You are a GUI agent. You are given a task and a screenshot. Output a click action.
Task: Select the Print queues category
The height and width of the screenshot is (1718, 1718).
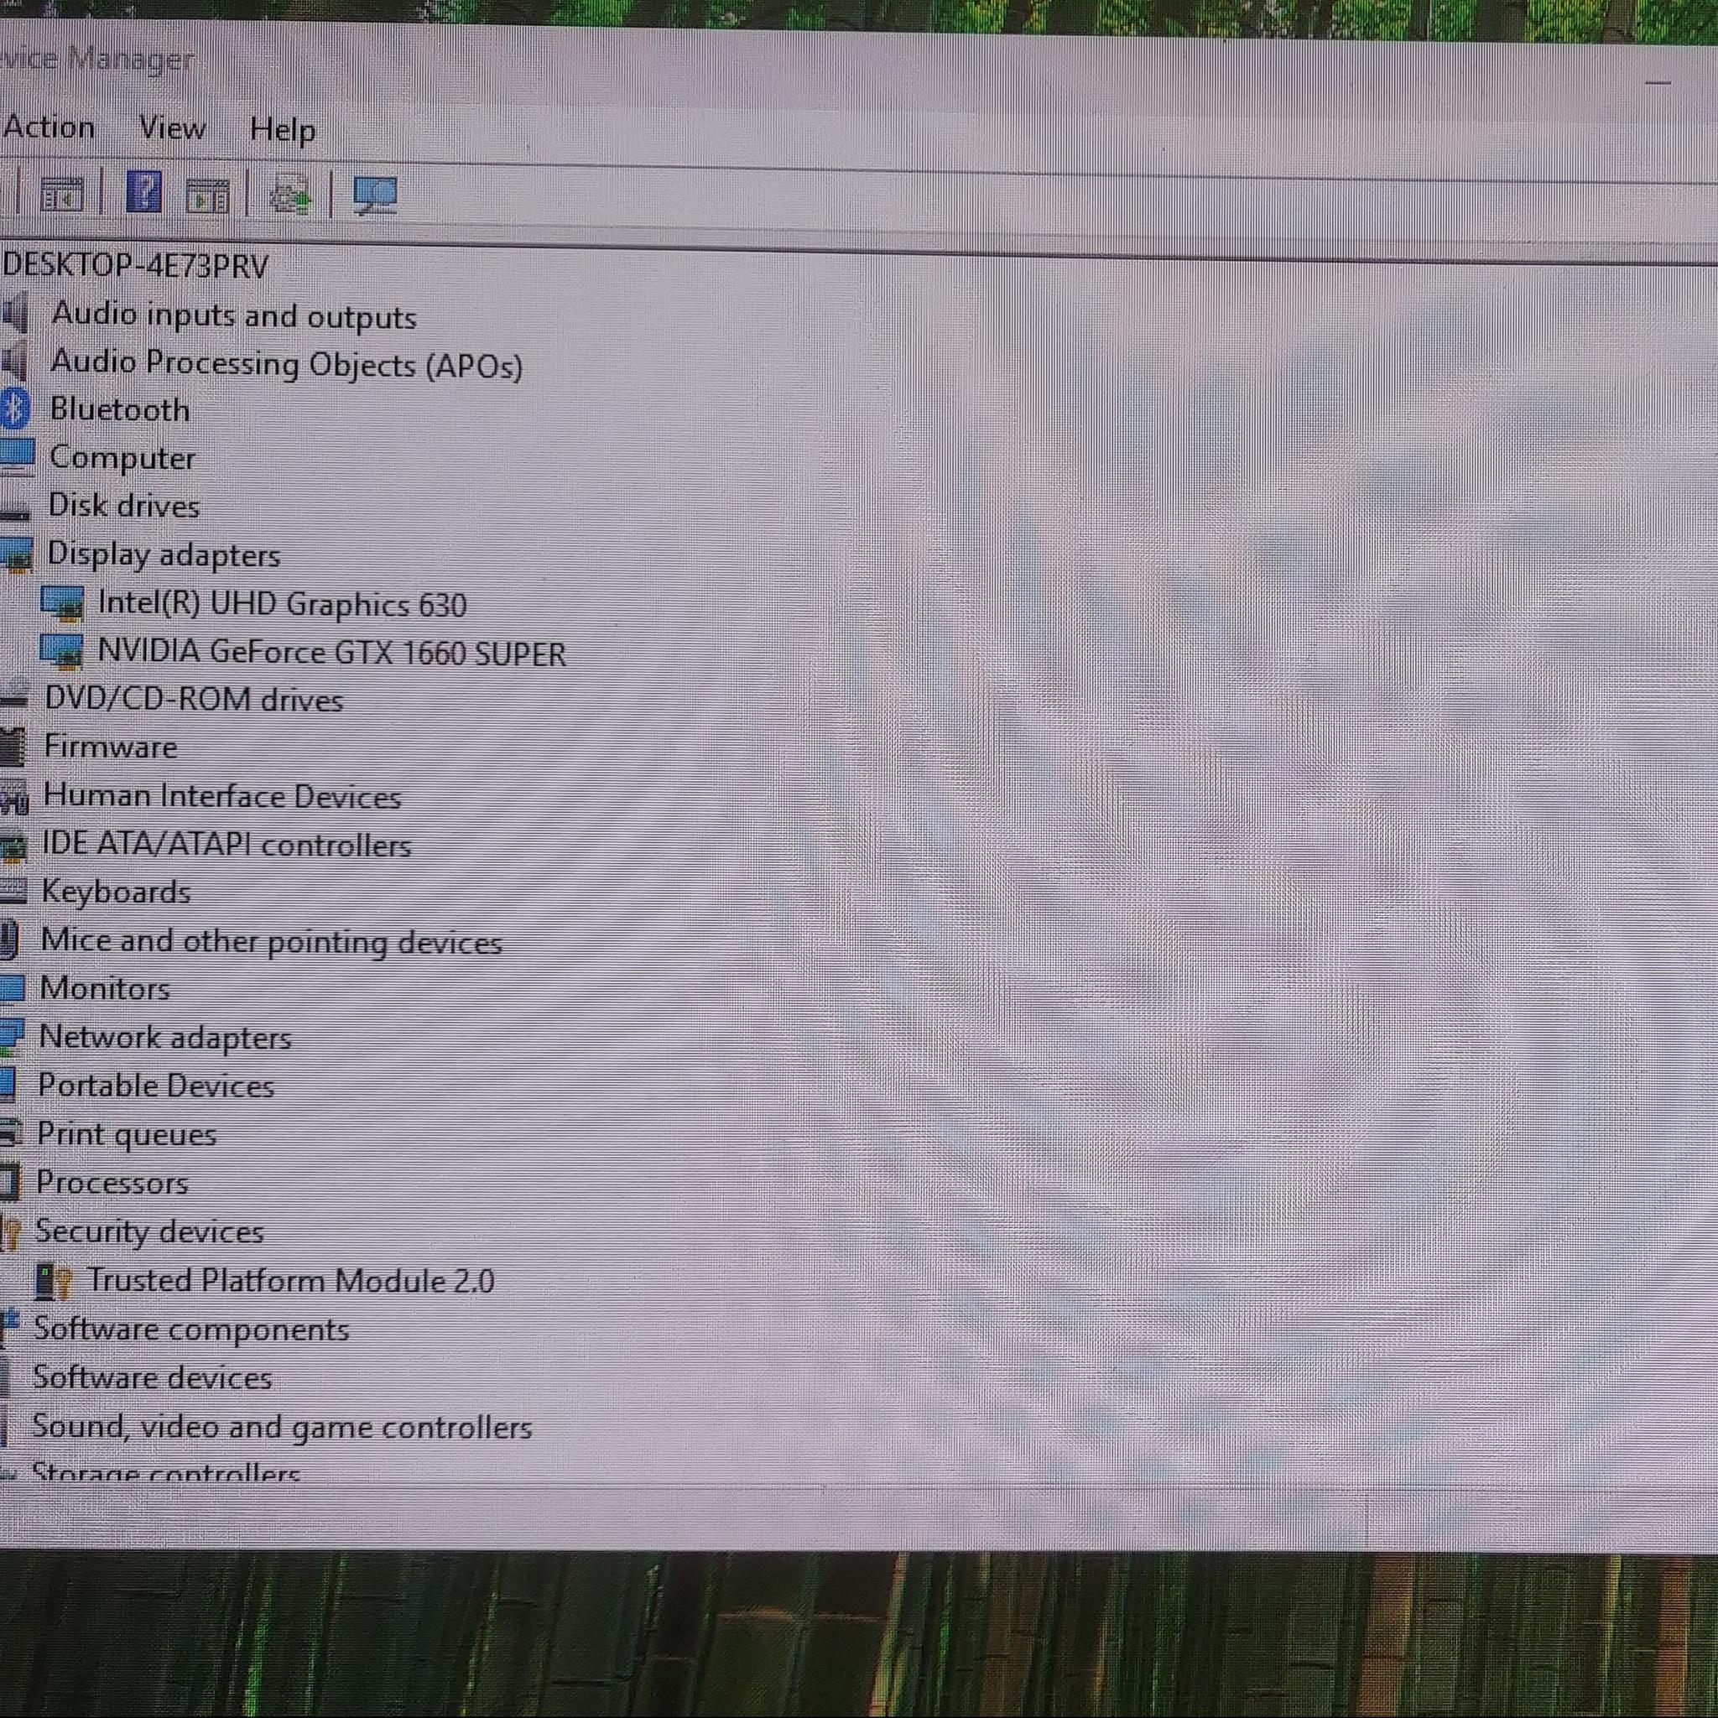pyautogui.click(x=127, y=1134)
